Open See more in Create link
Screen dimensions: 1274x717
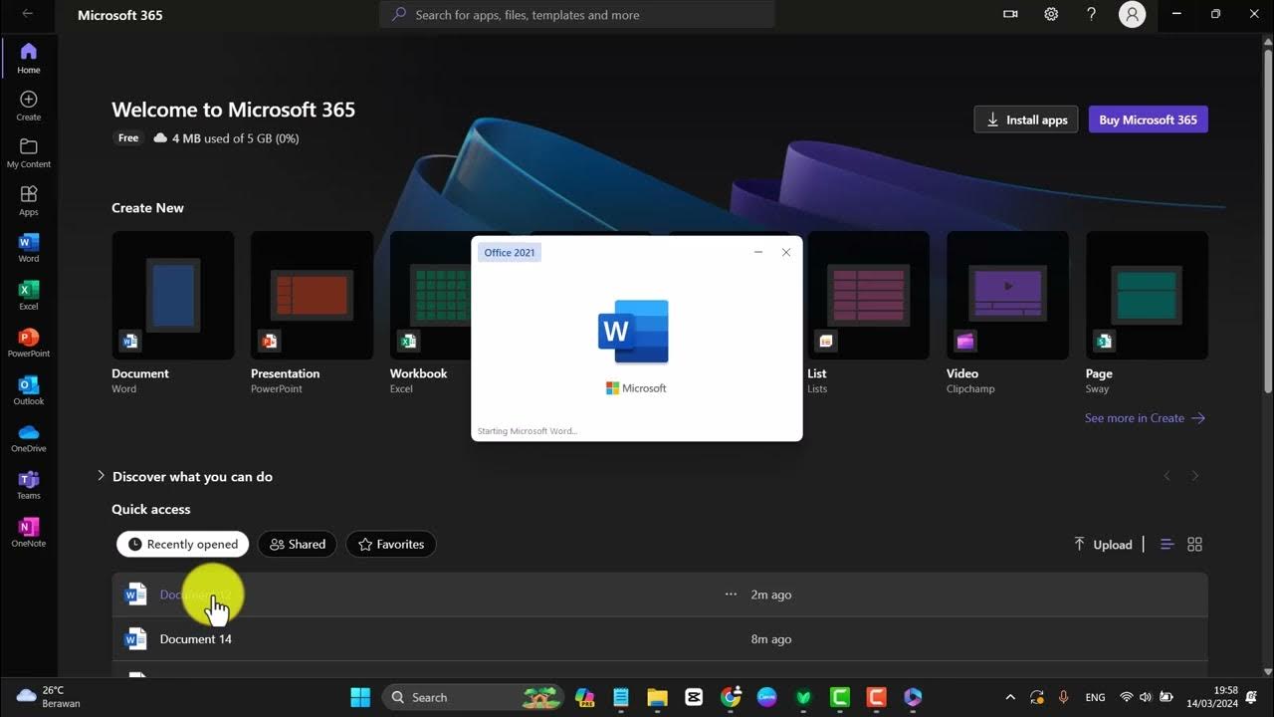click(x=1145, y=418)
